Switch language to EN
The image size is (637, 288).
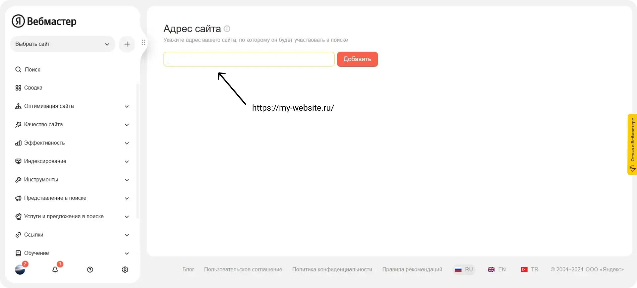pos(497,269)
